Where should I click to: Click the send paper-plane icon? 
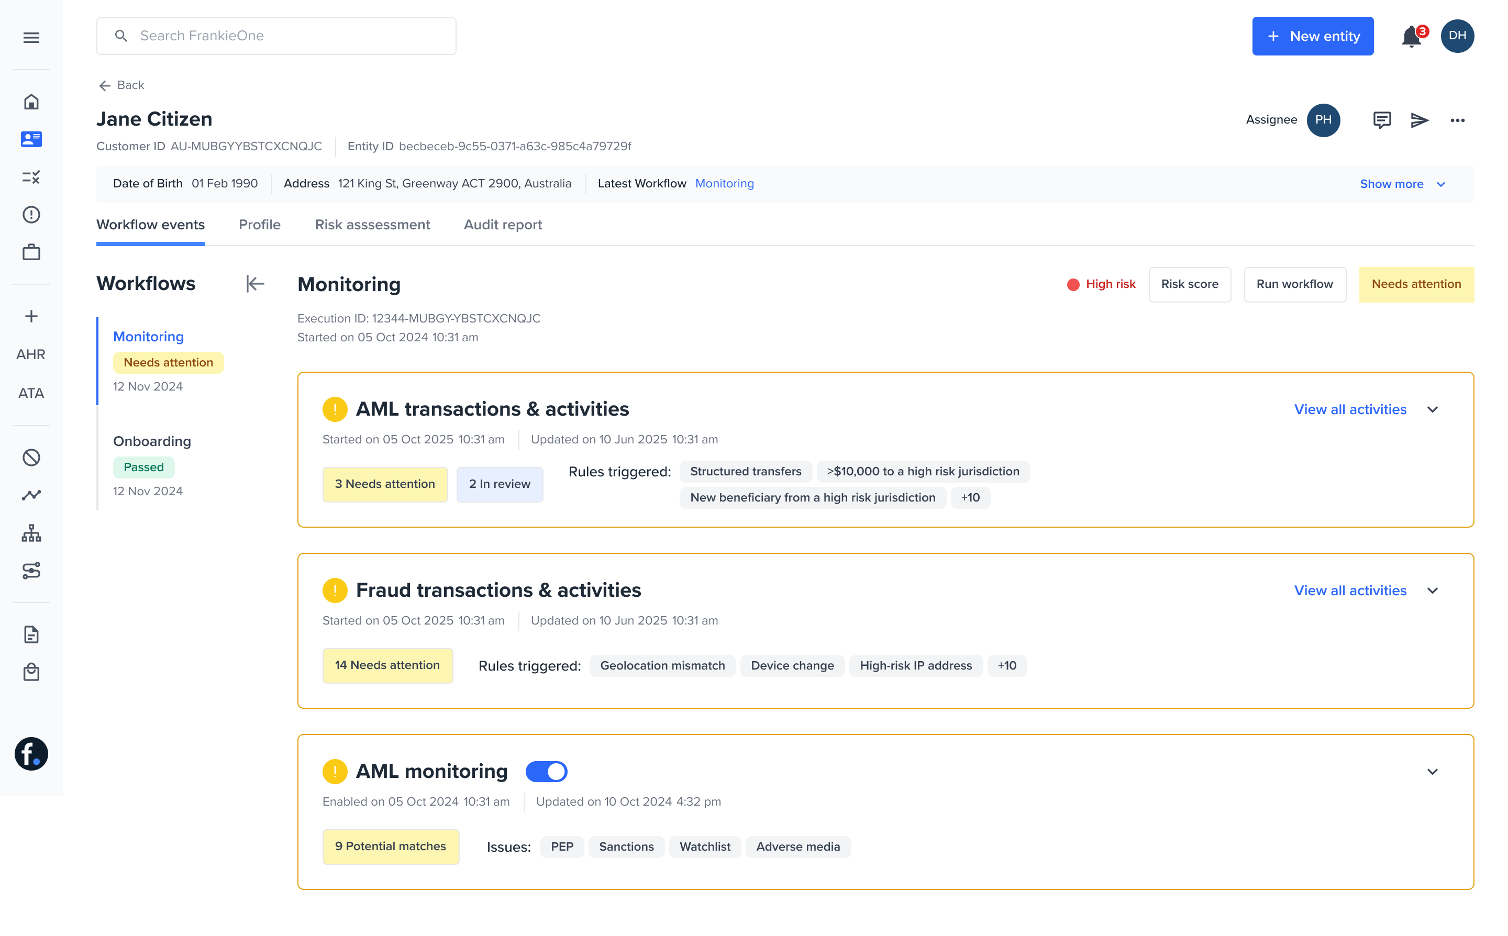[1420, 120]
